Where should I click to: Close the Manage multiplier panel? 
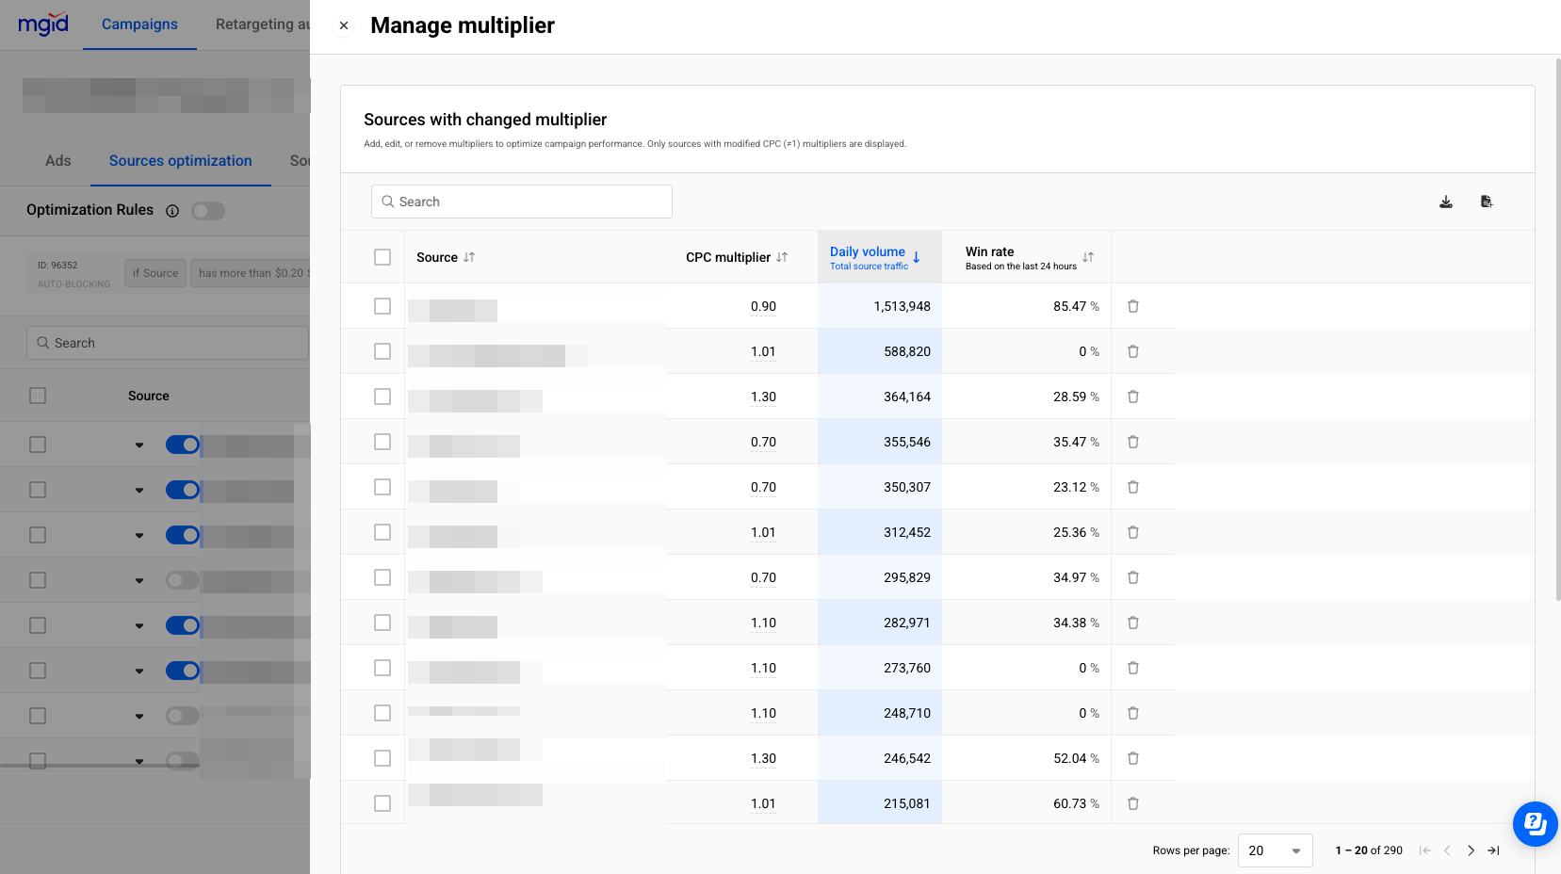[344, 25]
